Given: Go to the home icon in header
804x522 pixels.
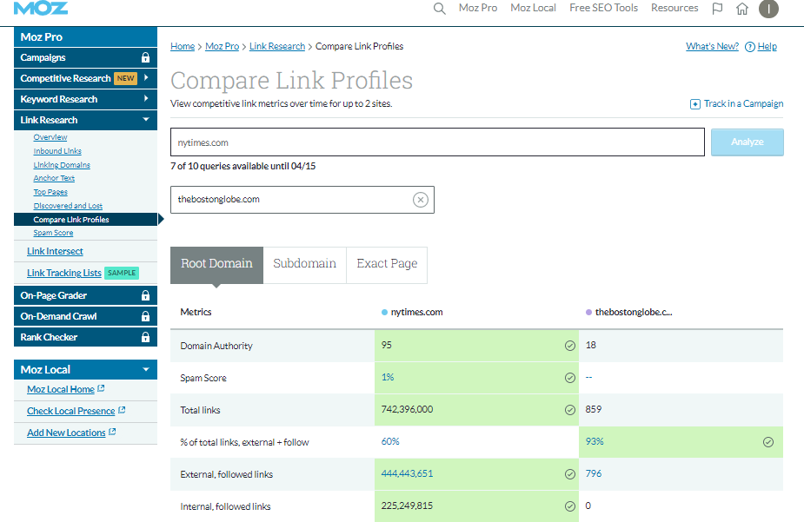Looking at the screenshot, I should coord(742,8).
